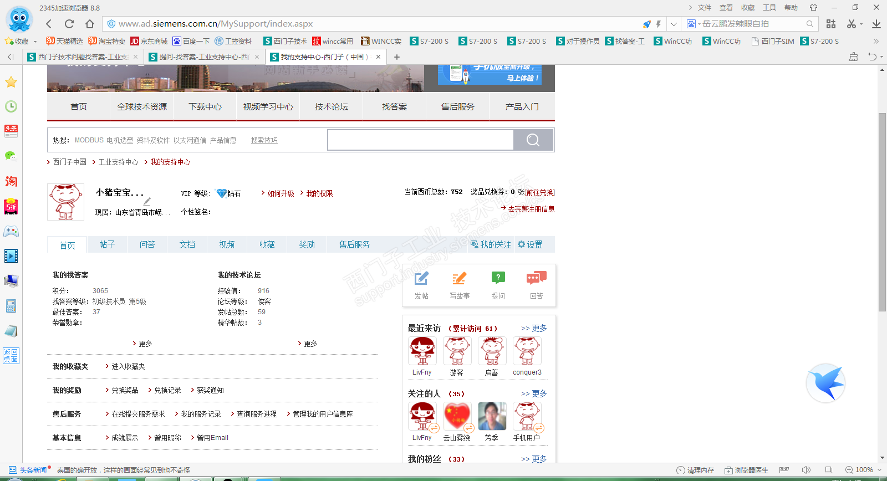The width and height of the screenshot is (887, 481).
Task: Select the 文档 profile tab
Action: (x=187, y=244)
